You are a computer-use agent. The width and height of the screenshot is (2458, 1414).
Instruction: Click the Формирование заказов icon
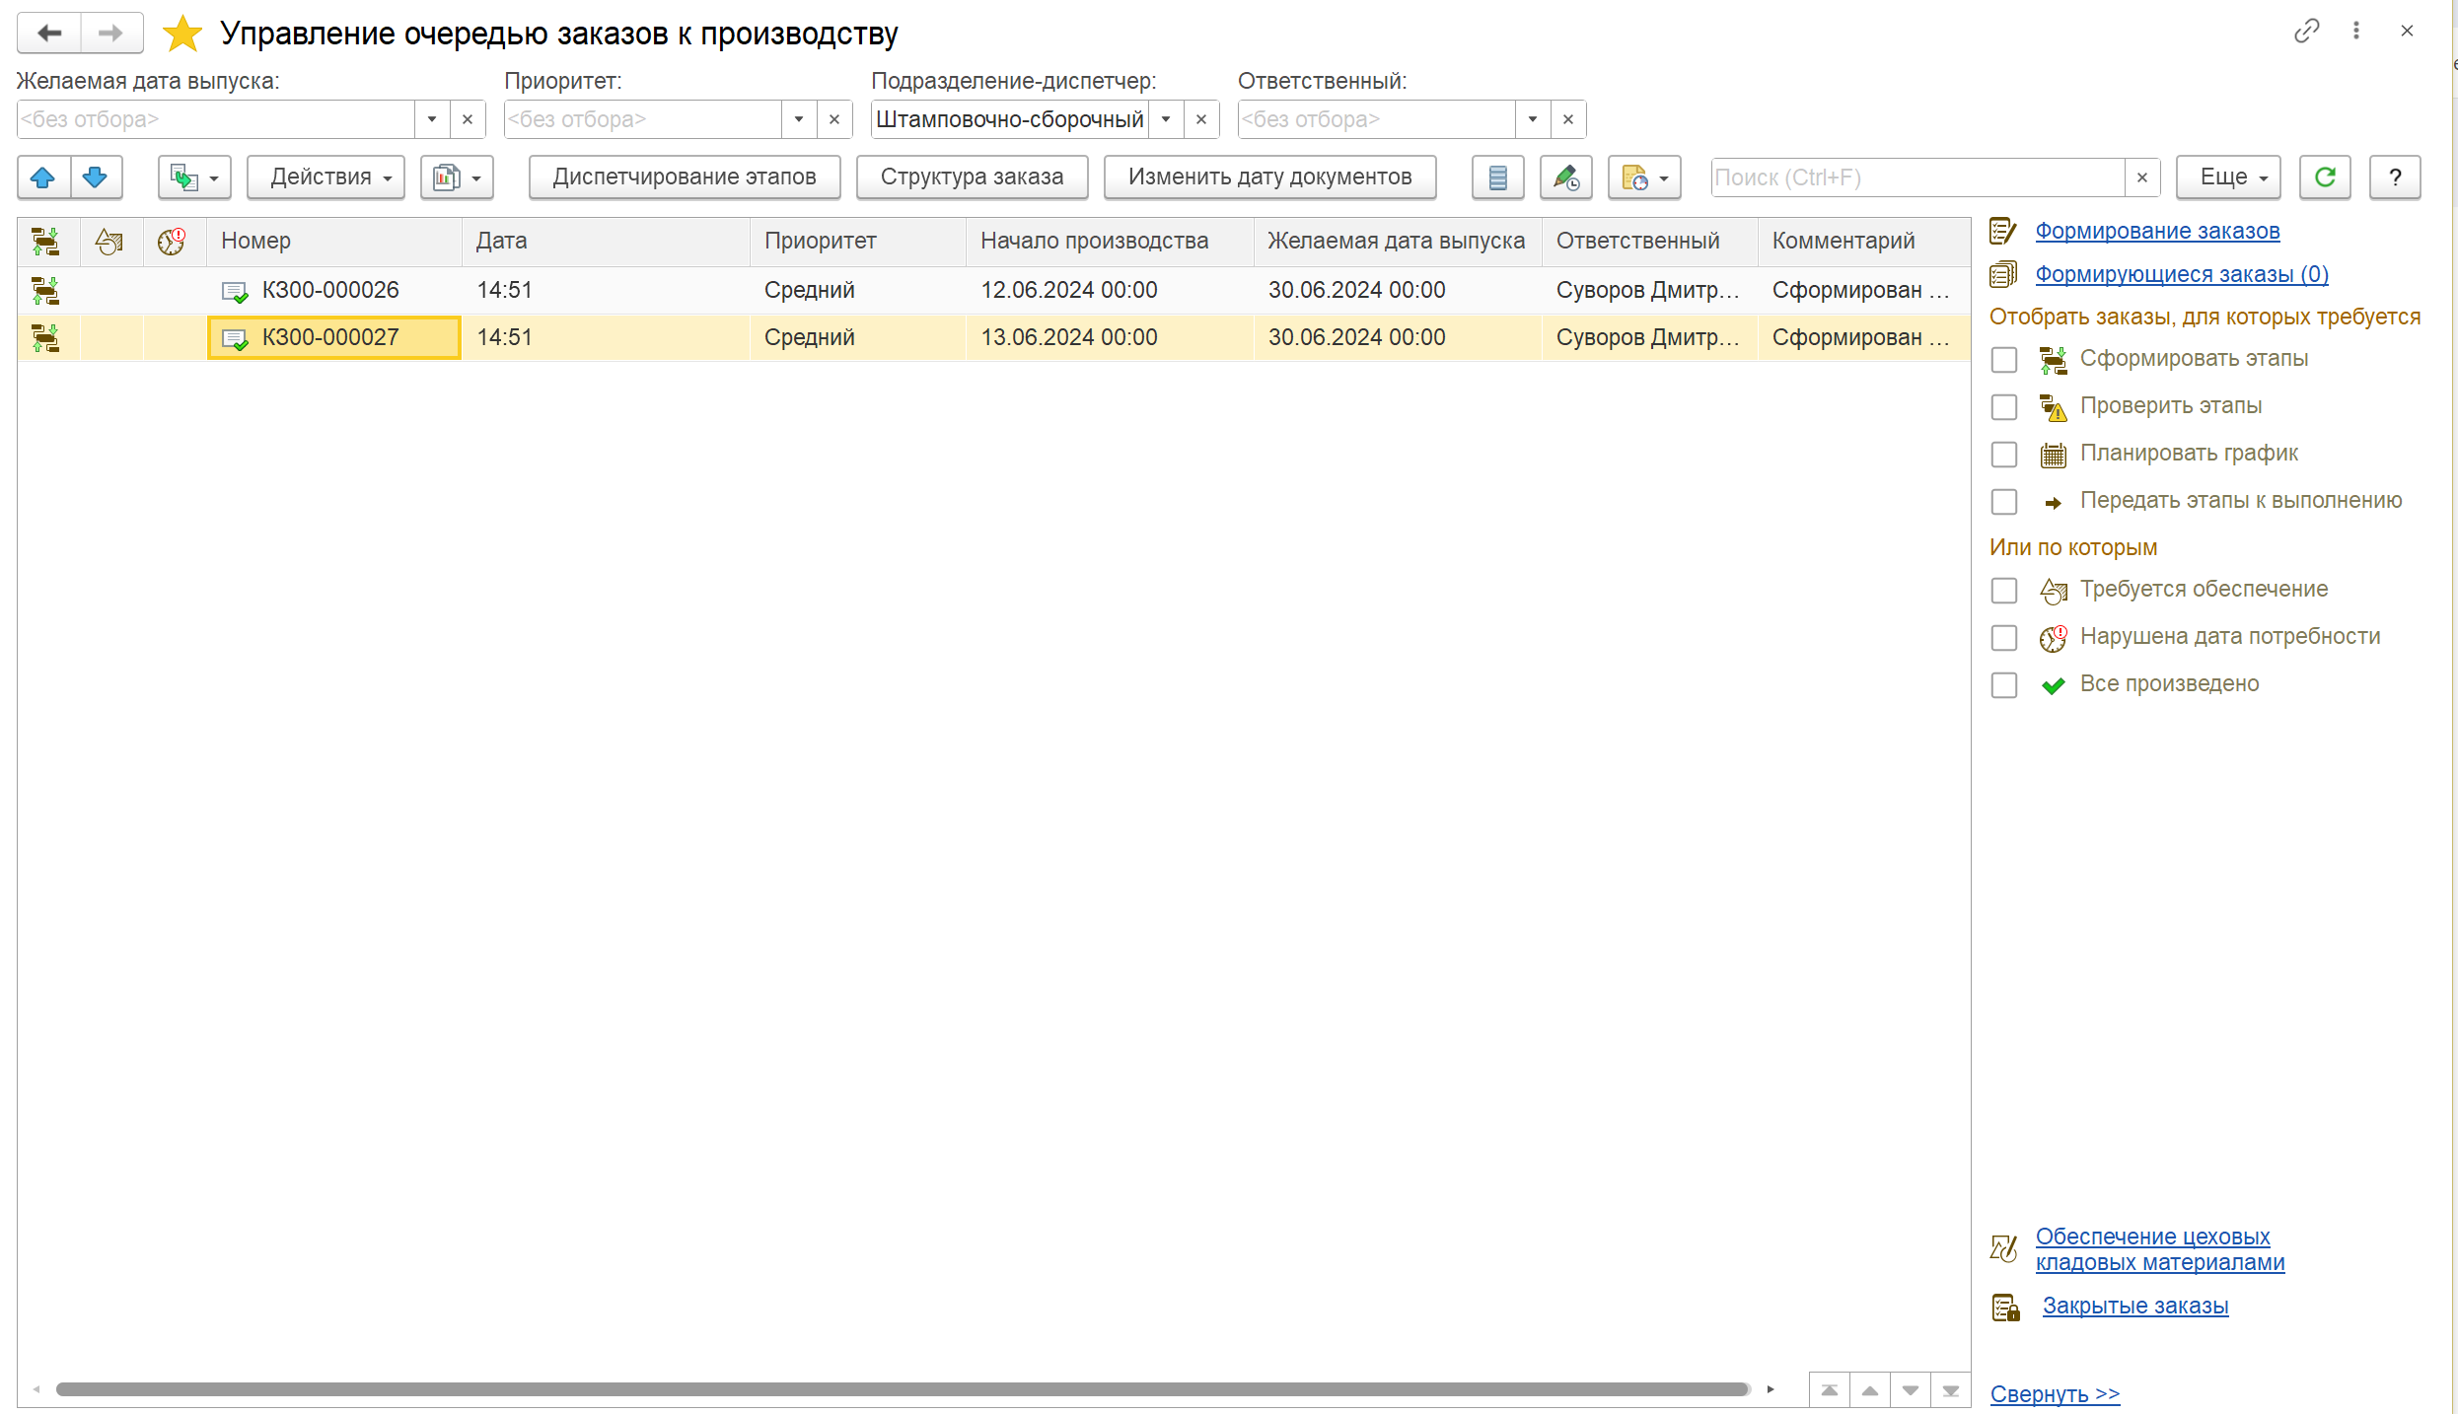coord(2003,232)
